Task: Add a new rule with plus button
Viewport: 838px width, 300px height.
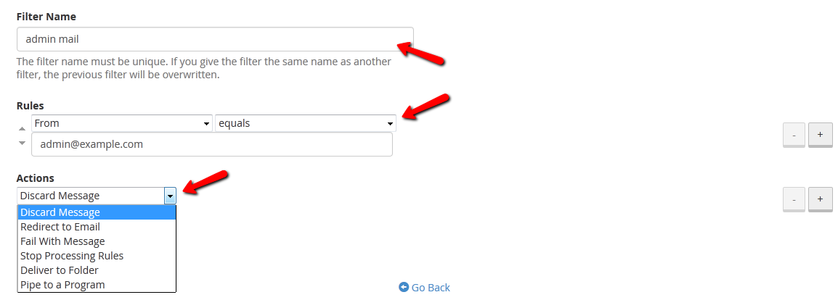Action: [x=820, y=135]
